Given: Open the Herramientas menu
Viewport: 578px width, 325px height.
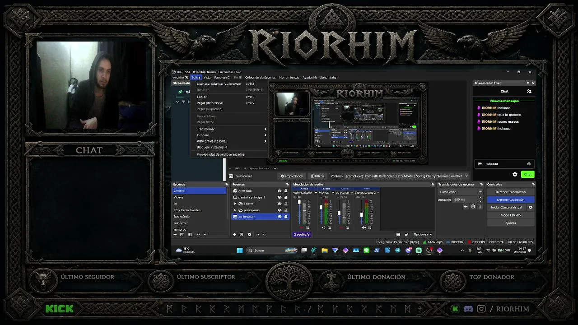Looking at the screenshot, I should pyautogui.click(x=289, y=77).
